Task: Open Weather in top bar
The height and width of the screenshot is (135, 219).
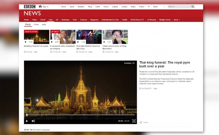Action: (81, 6)
